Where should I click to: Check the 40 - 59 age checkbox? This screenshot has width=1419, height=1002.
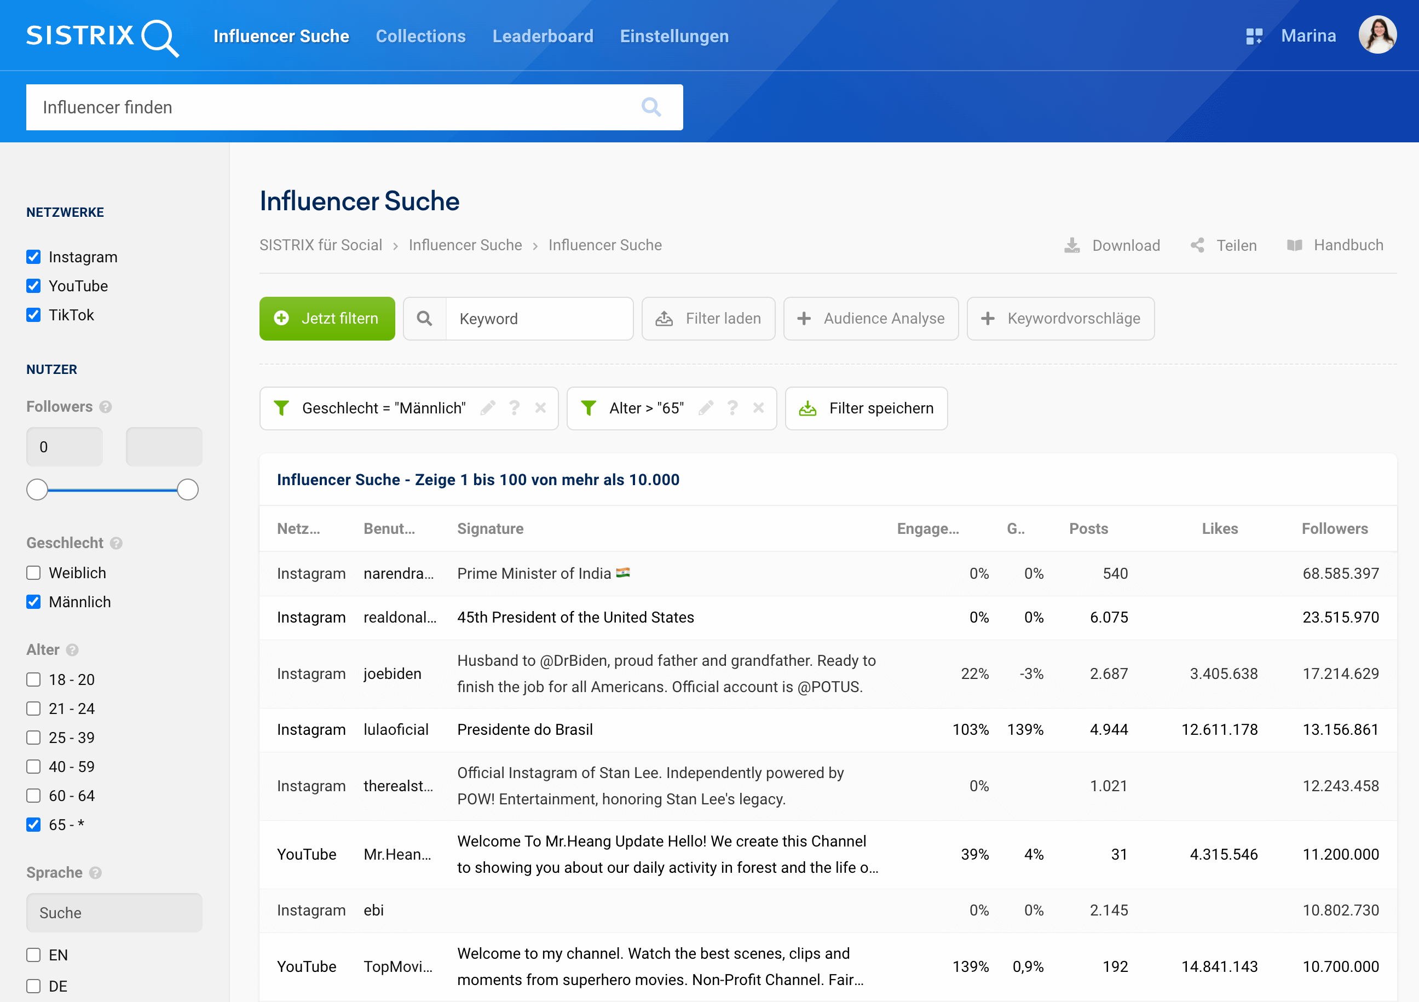pyautogui.click(x=33, y=767)
